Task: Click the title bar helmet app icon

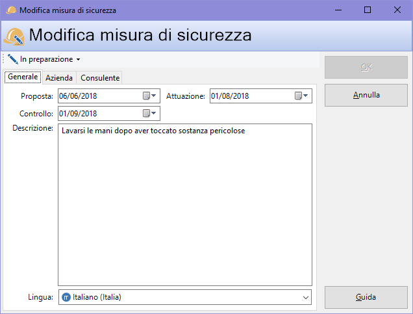Action: (x=11, y=10)
